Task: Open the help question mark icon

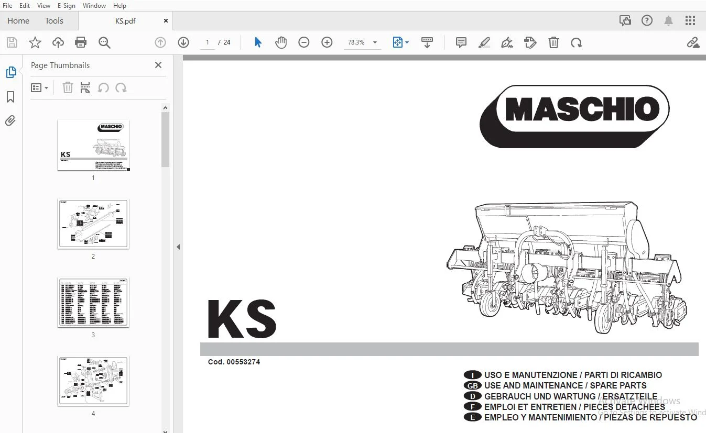Action: click(647, 21)
